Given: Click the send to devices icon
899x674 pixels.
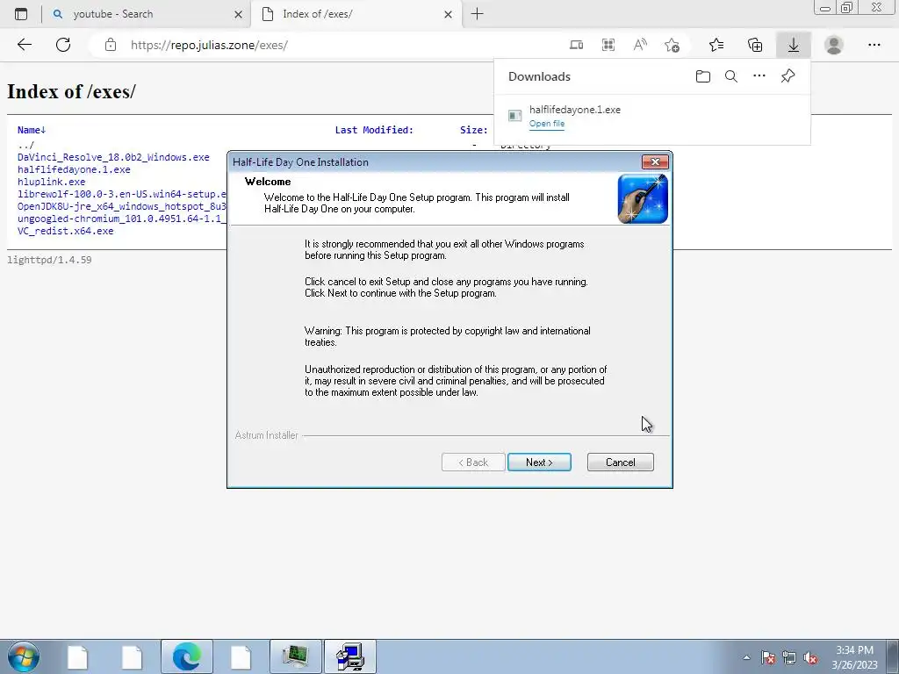Looking at the screenshot, I should [x=576, y=45].
